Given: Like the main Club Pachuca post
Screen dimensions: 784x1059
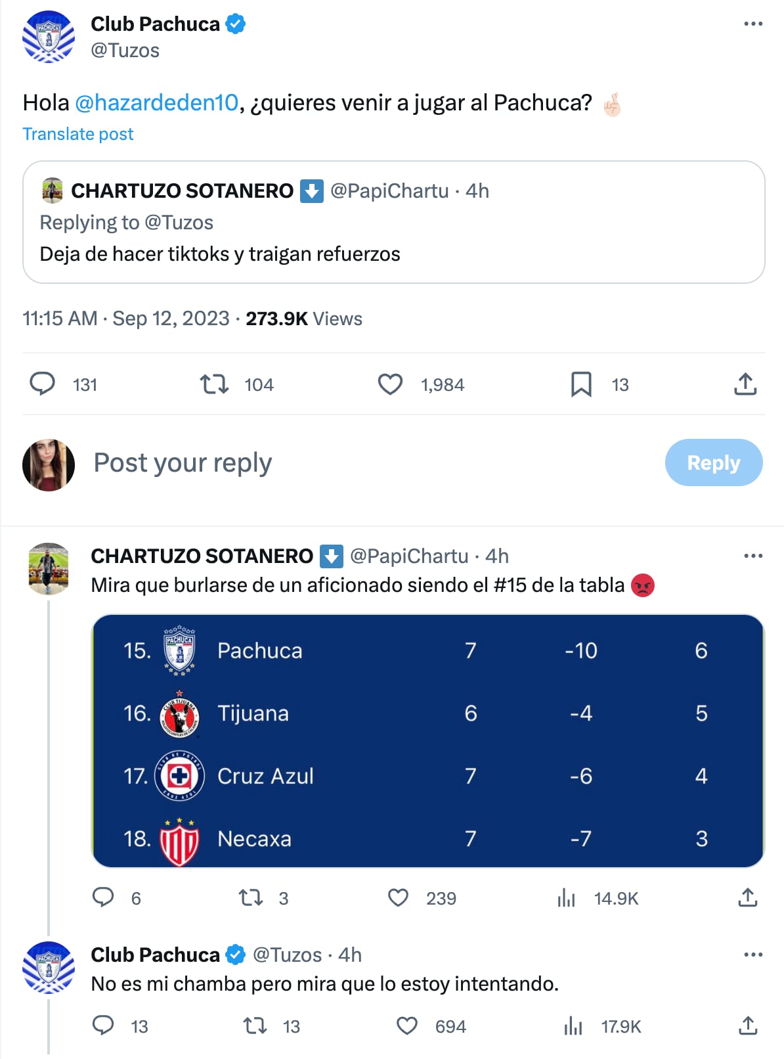Looking at the screenshot, I should (x=390, y=384).
